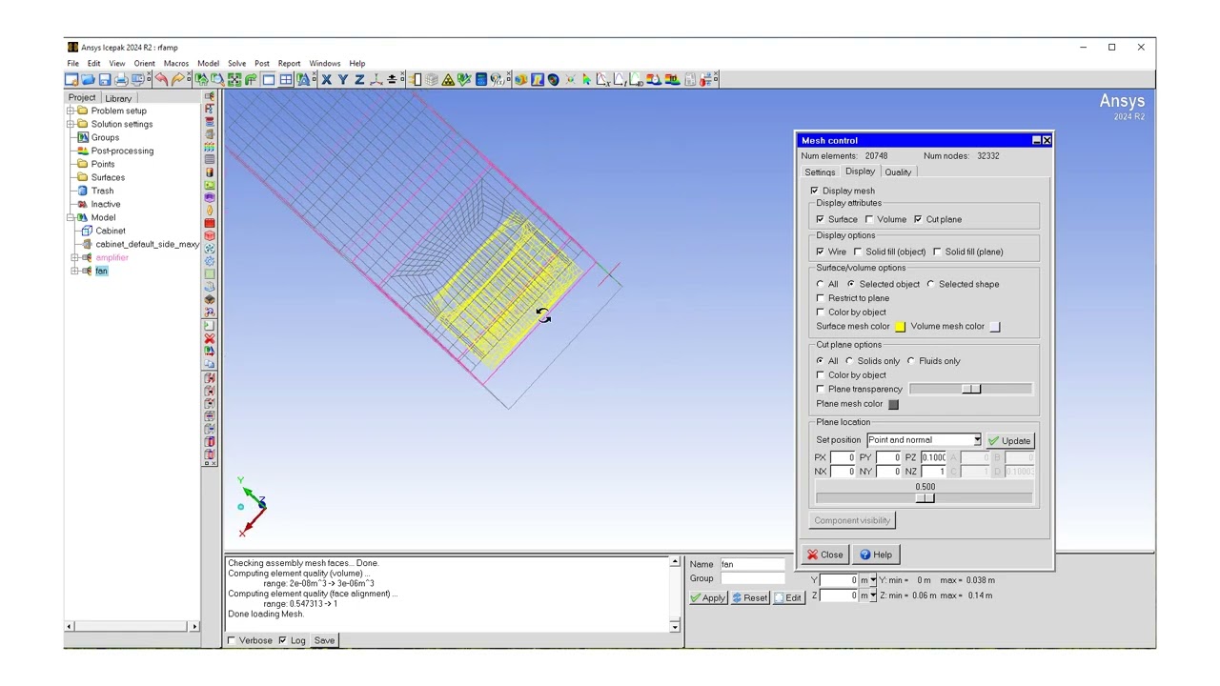
Task: Create a fan object icon
Action: [x=210, y=248]
